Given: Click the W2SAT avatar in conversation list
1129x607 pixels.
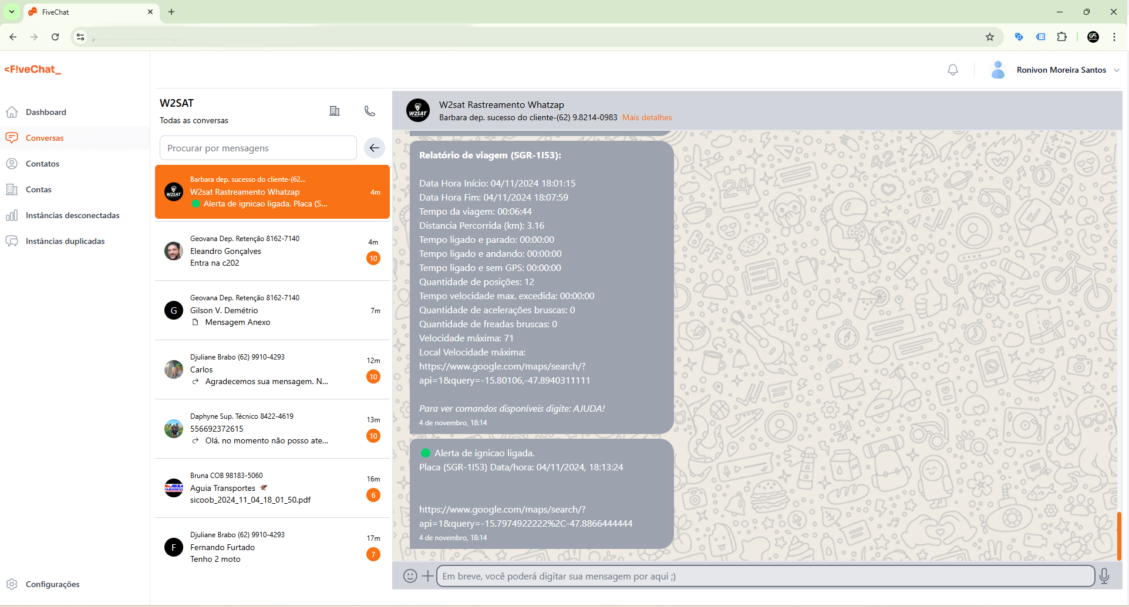Looking at the screenshot, I should point(174,192).
